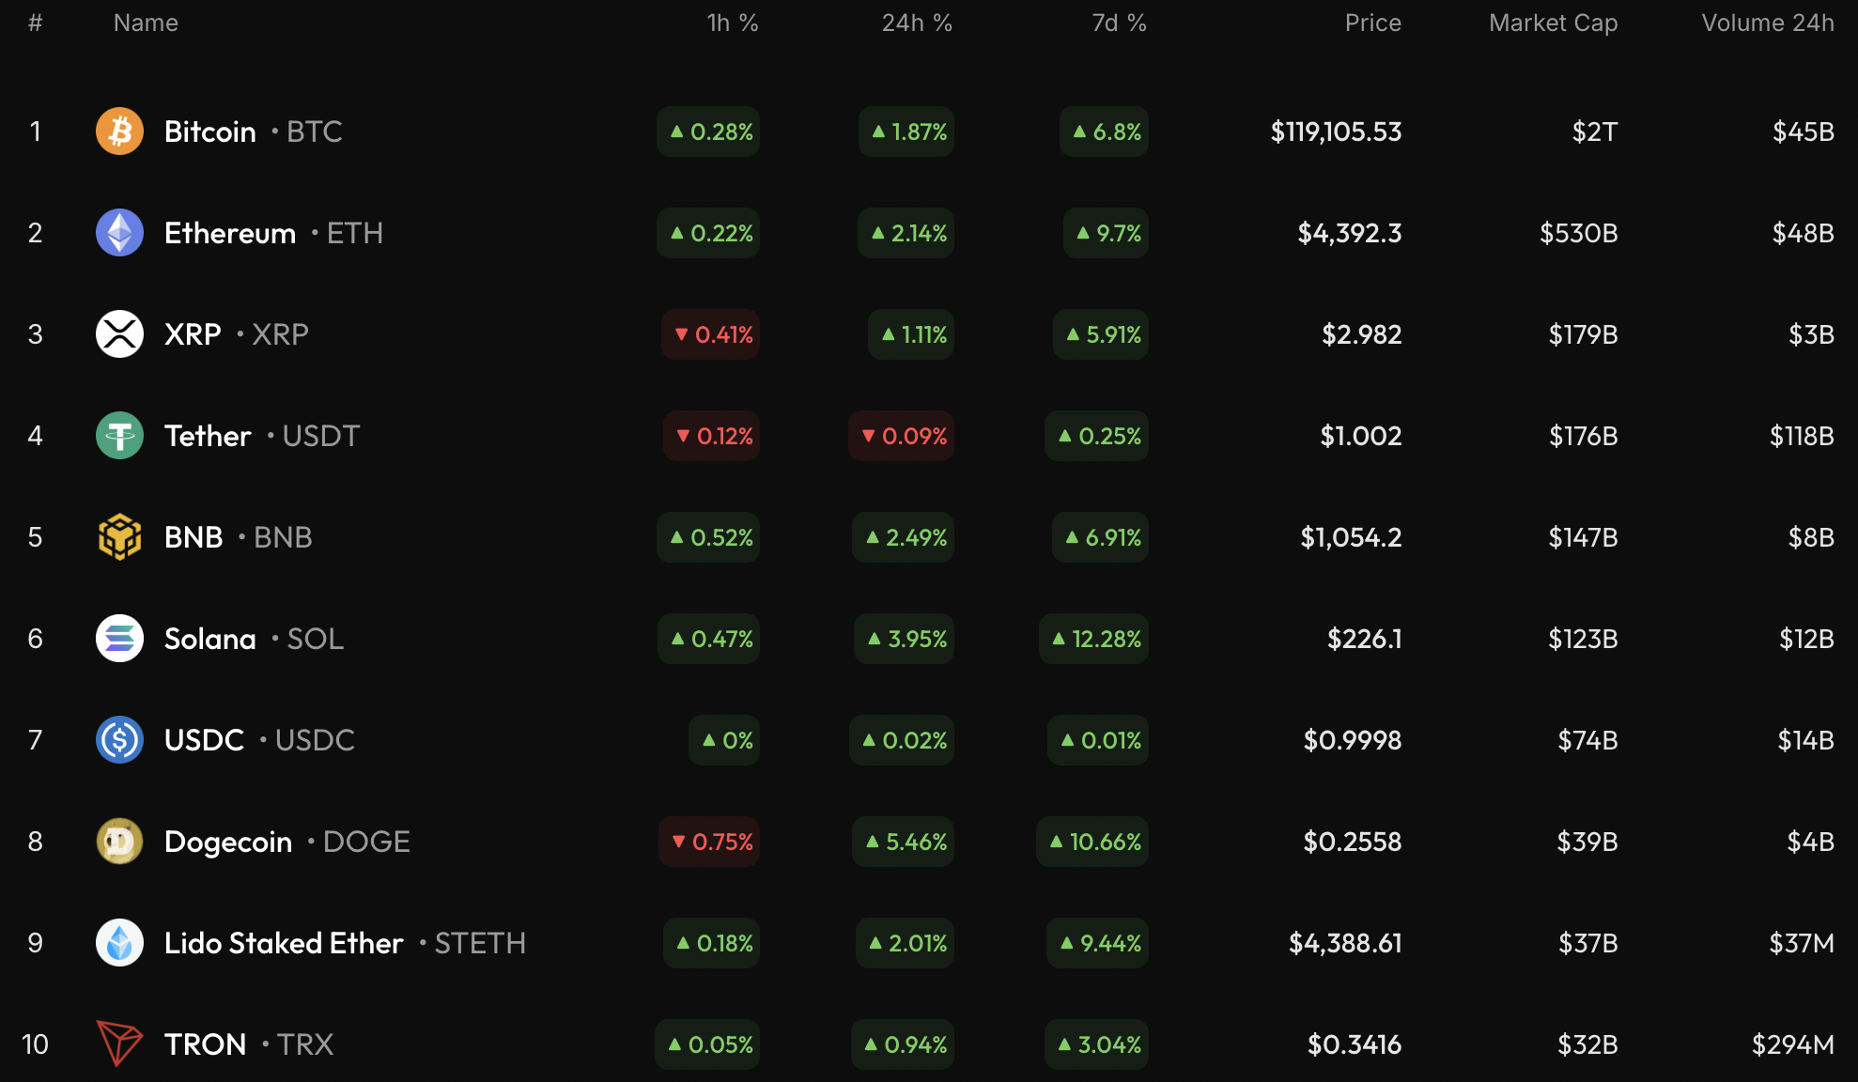Click the BNB logo icon
Viewport: 1858px width, 1082px height.
click(x=119, y=537)
